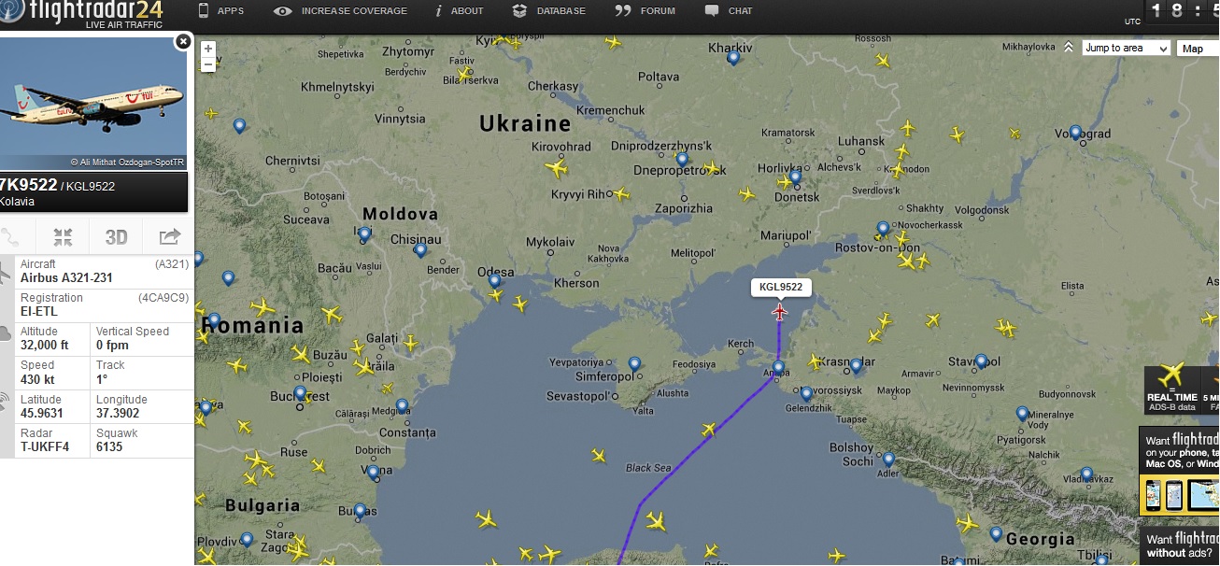Toggle the flight route line icon
The height and width of the screenshot is (566, 1220).
[11, 237]
